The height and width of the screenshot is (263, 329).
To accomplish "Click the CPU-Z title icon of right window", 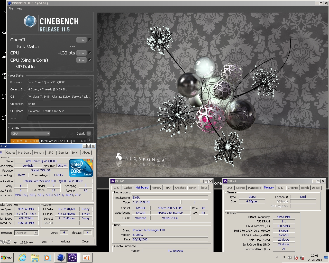I will tap(225, 181).
